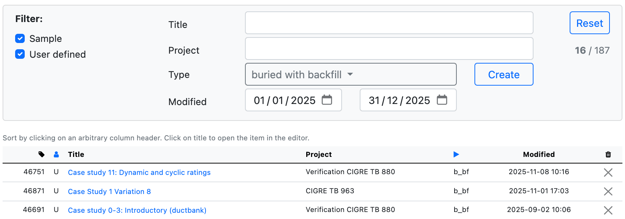This screenshot has width=625, height=219.
Task: Sort the table by the Title column header
Action: point(76,154)
